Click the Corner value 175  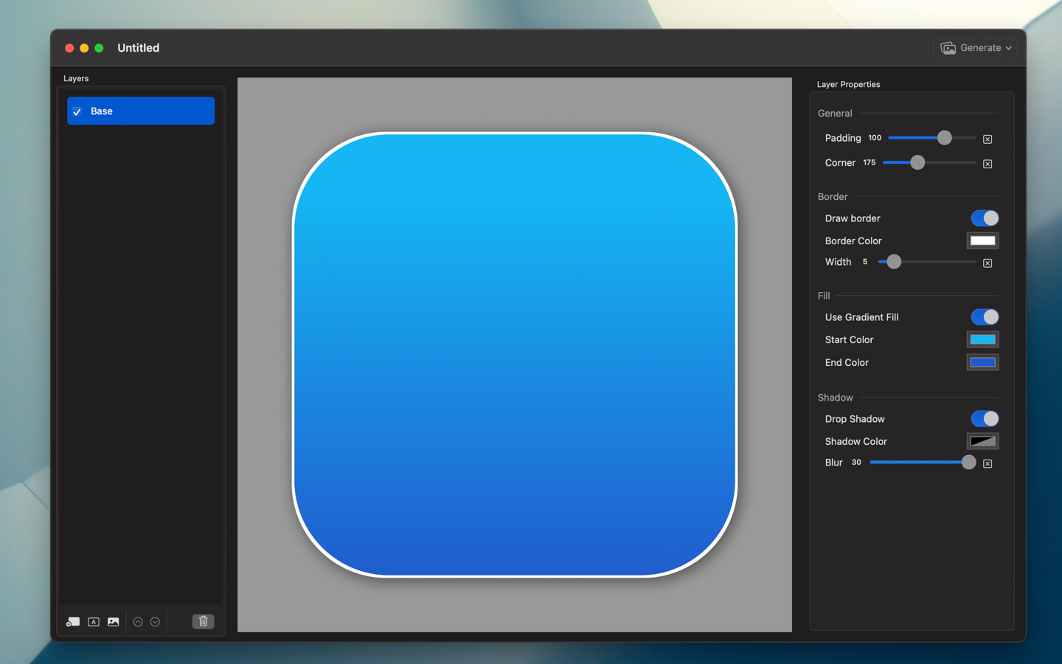[x=870, y=162]
